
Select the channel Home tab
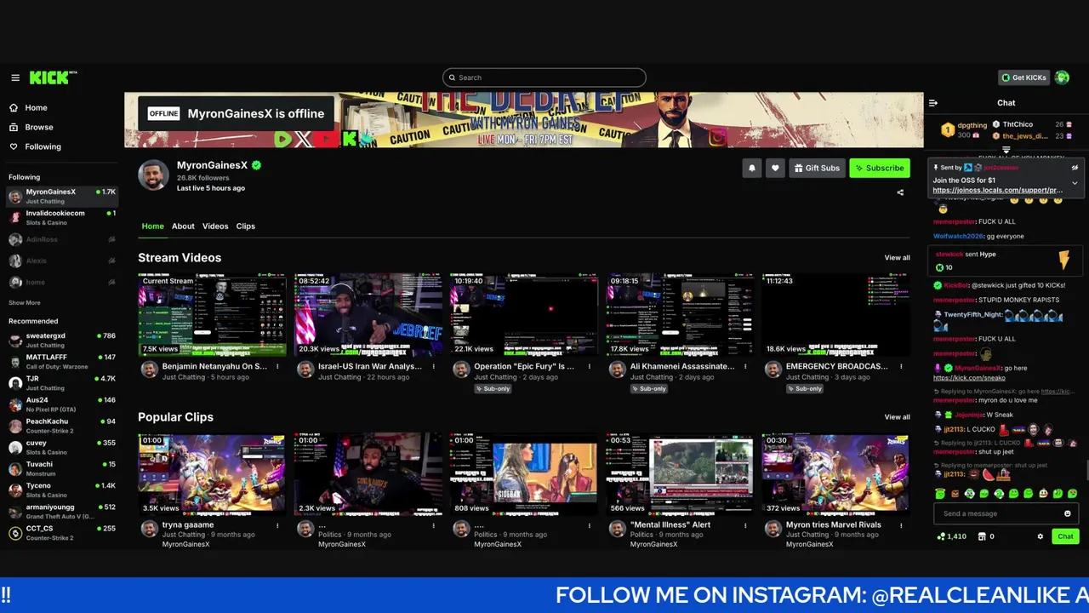[x=152, y=226]
